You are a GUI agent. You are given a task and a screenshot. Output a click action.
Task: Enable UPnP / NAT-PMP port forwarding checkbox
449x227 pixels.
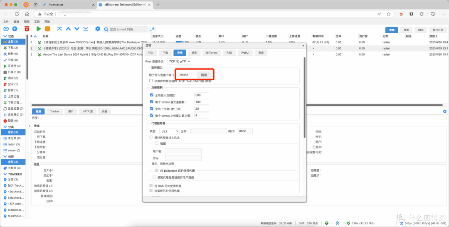(151, 81)
